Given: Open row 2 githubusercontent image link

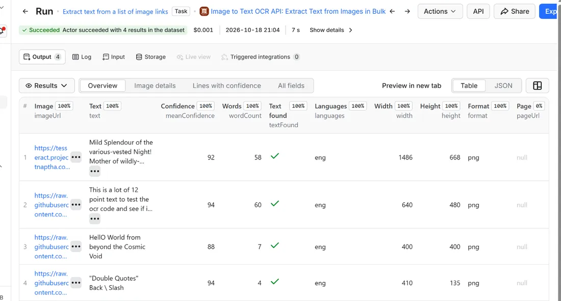Looking at the screenshot, I should coord(52,205).
